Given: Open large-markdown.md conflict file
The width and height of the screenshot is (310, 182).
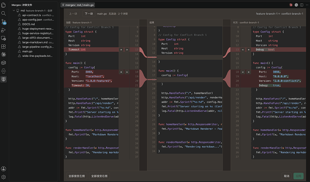Looking at the screenshot, I should pos(36,42).
